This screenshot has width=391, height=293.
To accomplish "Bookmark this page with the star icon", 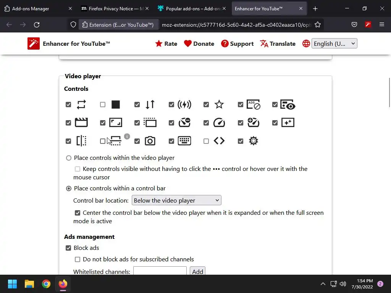I will pos(318,24).
